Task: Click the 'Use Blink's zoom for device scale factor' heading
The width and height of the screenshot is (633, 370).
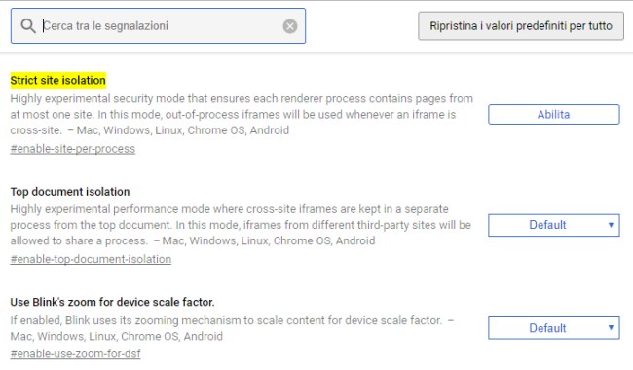Action: click(x=112, y=302)
